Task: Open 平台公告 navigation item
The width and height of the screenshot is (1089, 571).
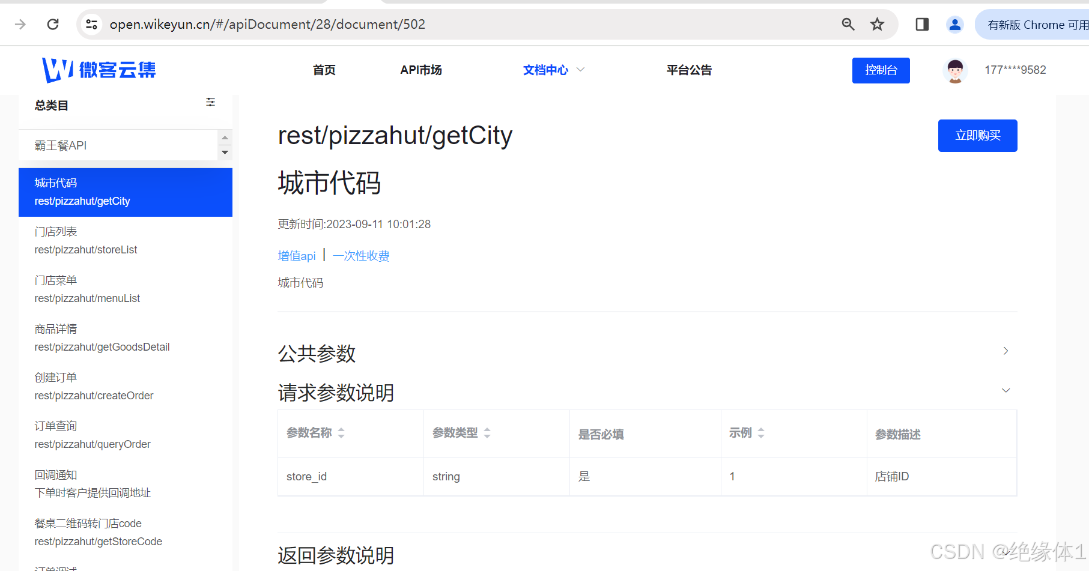Action: tap(689, 70)
